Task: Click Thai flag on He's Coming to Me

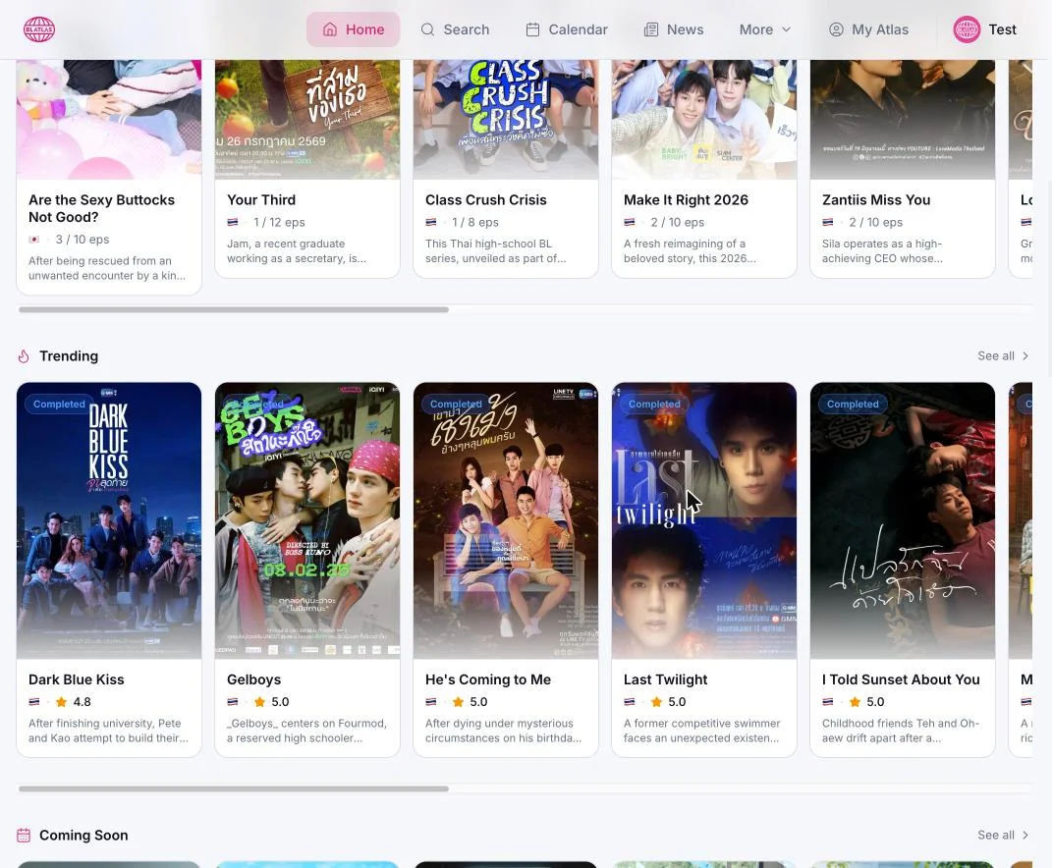Action: (431, 702)
